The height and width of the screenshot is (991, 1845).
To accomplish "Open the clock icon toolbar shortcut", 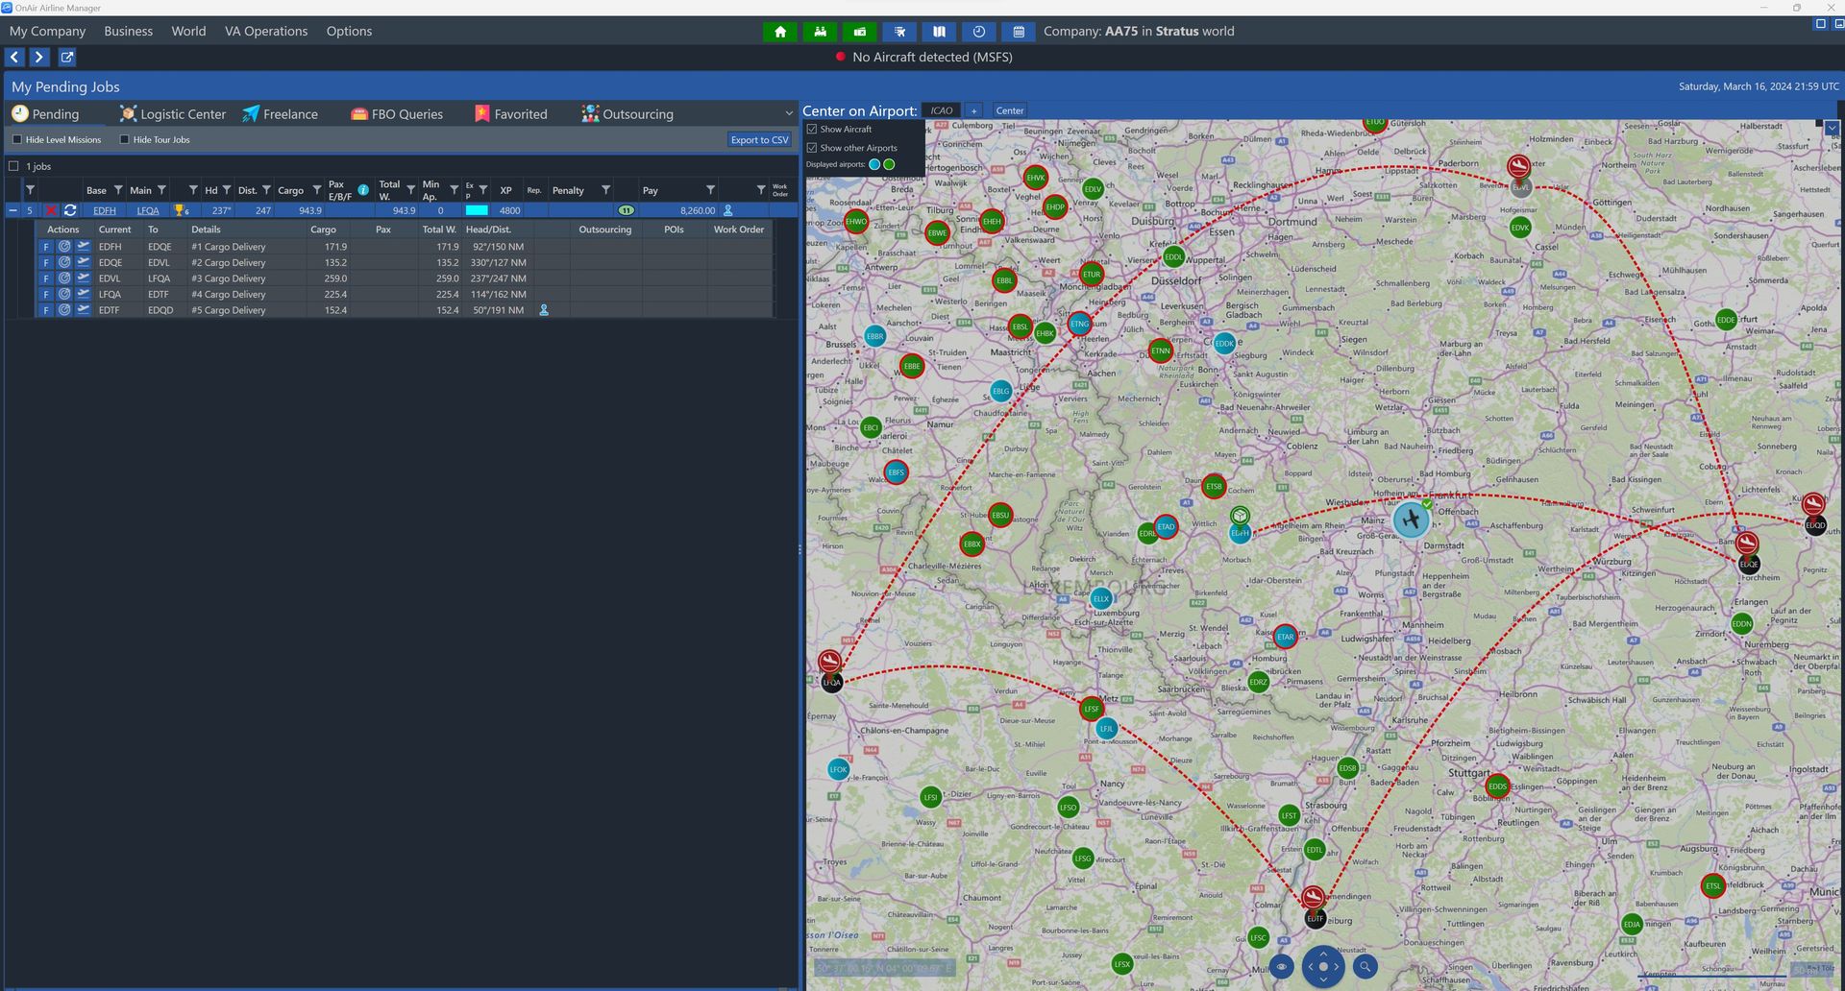I will [x=978, y=32].
